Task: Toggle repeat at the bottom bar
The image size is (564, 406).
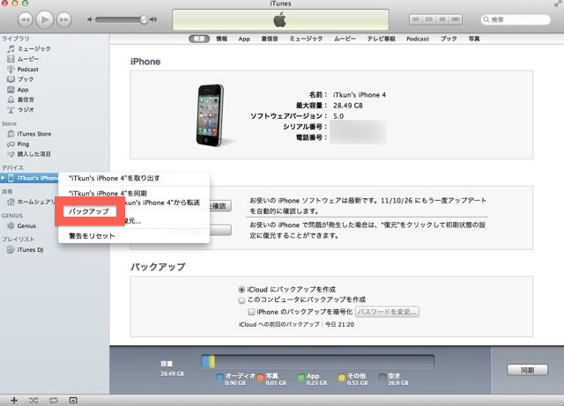Action: point(53,400)
